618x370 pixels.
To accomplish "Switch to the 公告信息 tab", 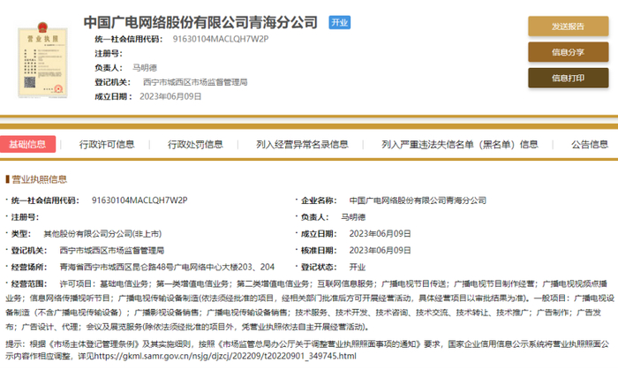I will pyautogui.click(x=590, y=145).
